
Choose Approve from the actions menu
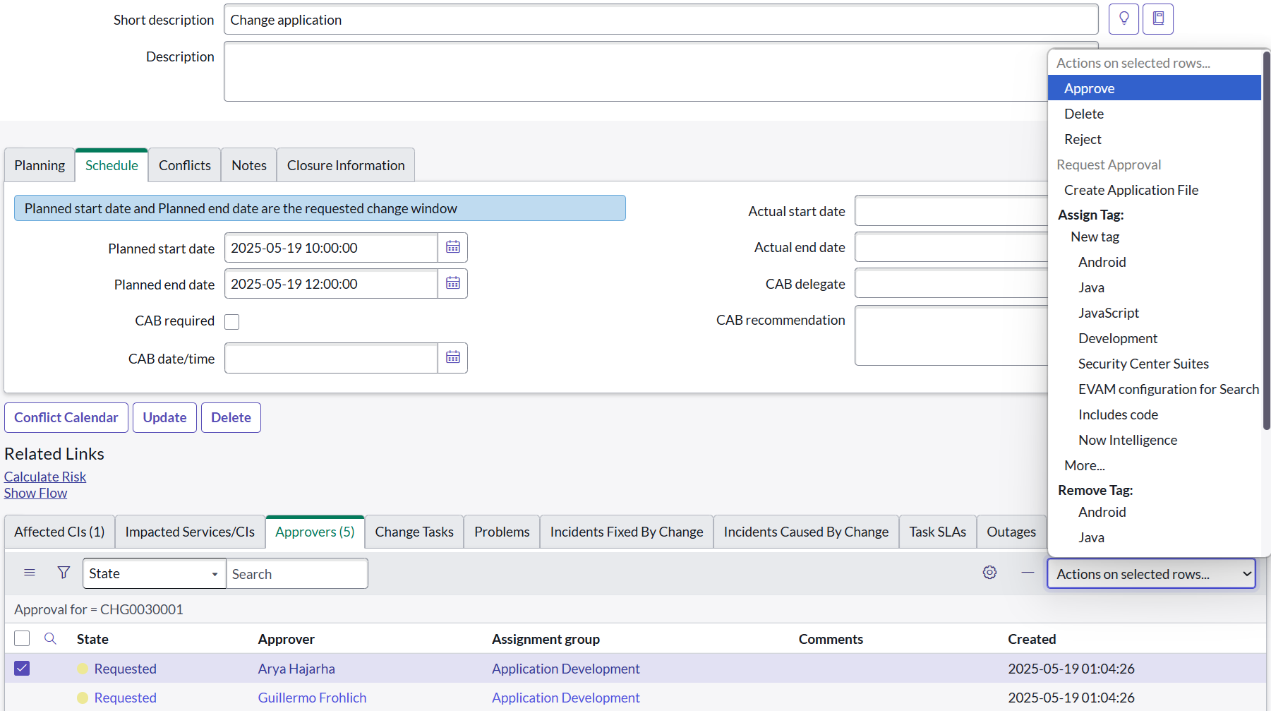[1154, 88]
